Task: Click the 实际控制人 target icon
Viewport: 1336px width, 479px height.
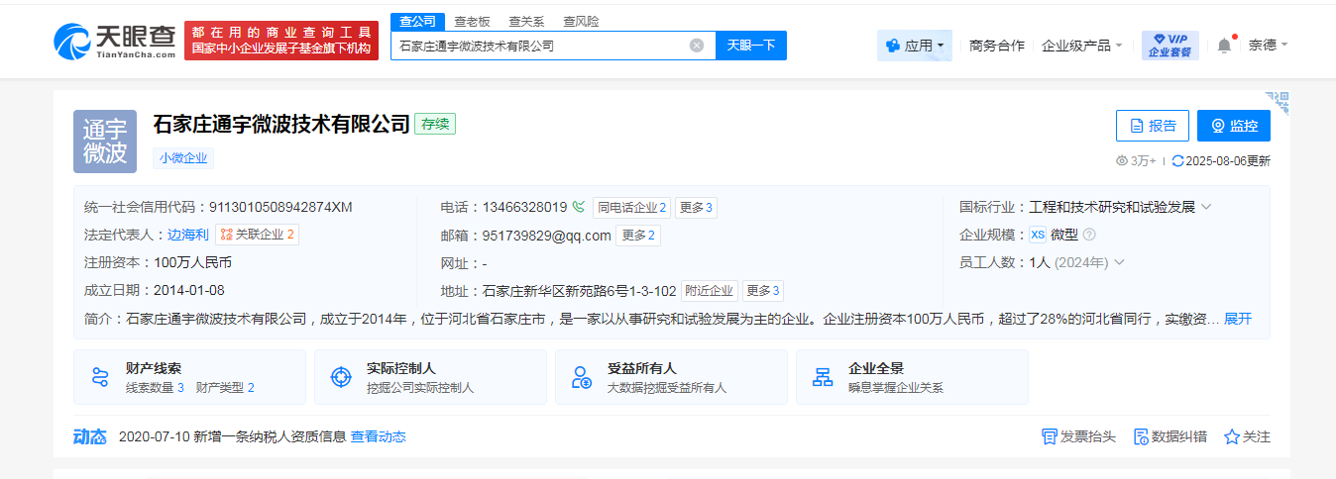Action: (x=340, y=377)
